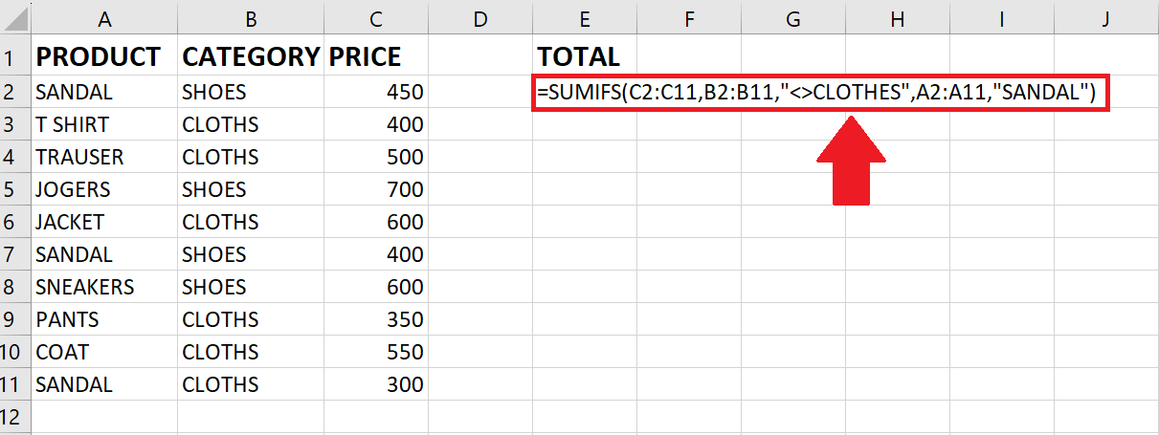Select column F header
The height and width of the screenshot is (435, 1159).
click(689, 18)
